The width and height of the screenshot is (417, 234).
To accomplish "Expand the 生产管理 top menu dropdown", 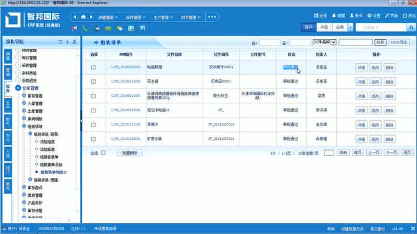I will [164, 18].
